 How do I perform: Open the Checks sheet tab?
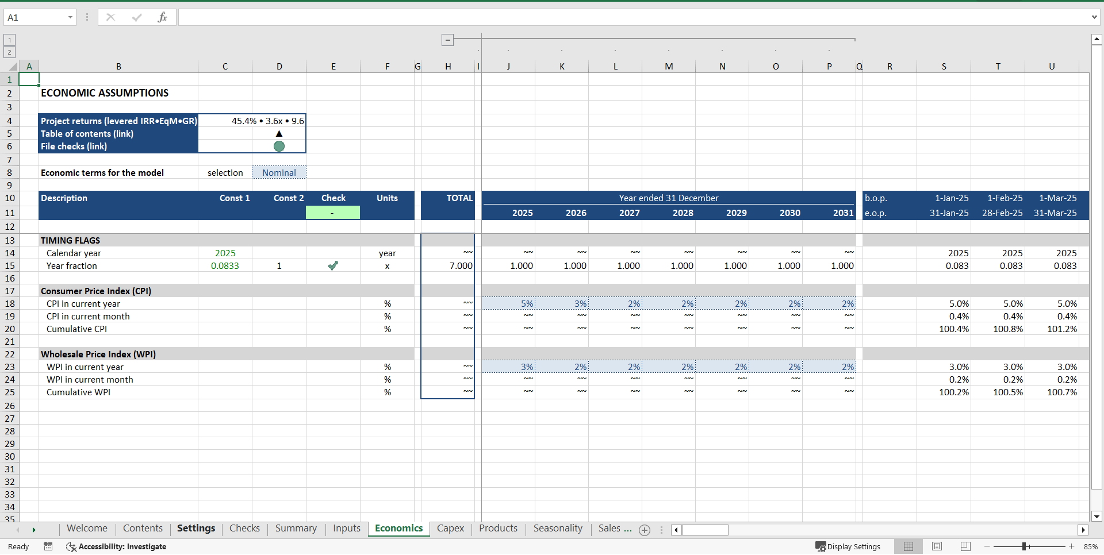click(x=244, y=529)
